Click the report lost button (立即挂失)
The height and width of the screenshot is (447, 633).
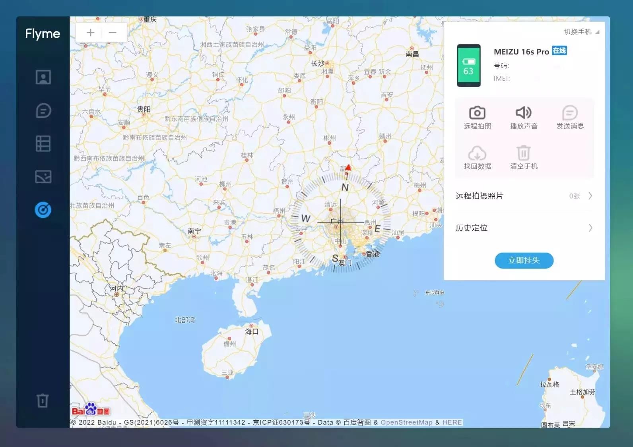click(524, 261)
